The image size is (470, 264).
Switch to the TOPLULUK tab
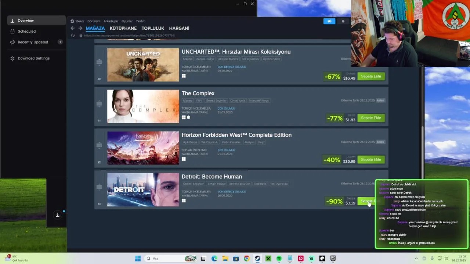click(x=153, y=28)
